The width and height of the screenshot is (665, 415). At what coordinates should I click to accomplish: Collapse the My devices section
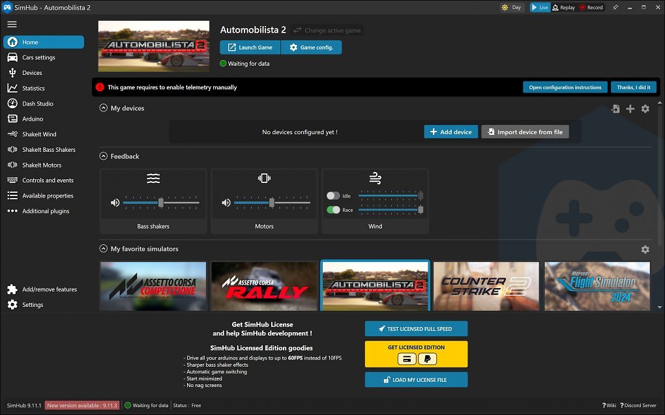[103, 108]
